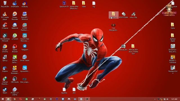This screenshot has height=101, width=180.
Task: Open the tdata folder
Action: point(84,4)
